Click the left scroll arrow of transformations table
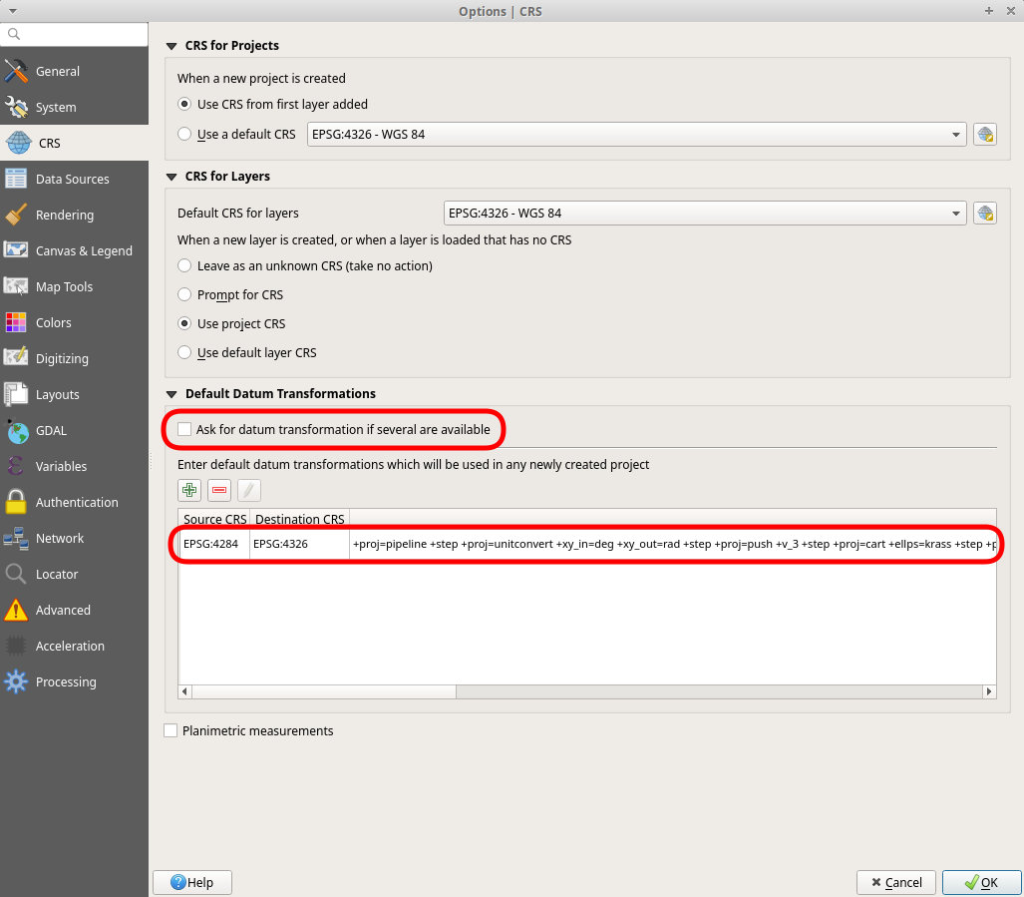This screenshot has height=897, width=1024. click(x=184, y=691)
